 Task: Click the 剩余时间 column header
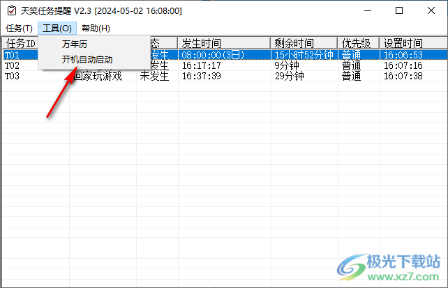[294, 43]
